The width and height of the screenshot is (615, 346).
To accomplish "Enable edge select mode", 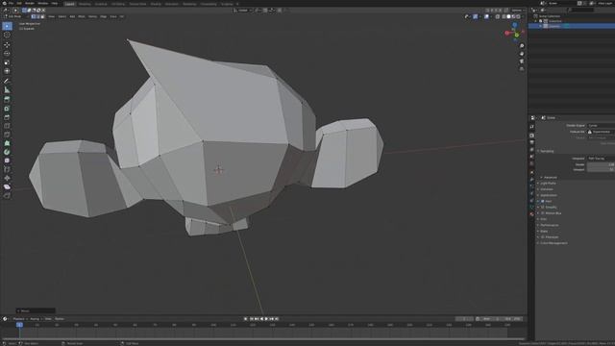I will pyautogui.click(x=37, y=16).
